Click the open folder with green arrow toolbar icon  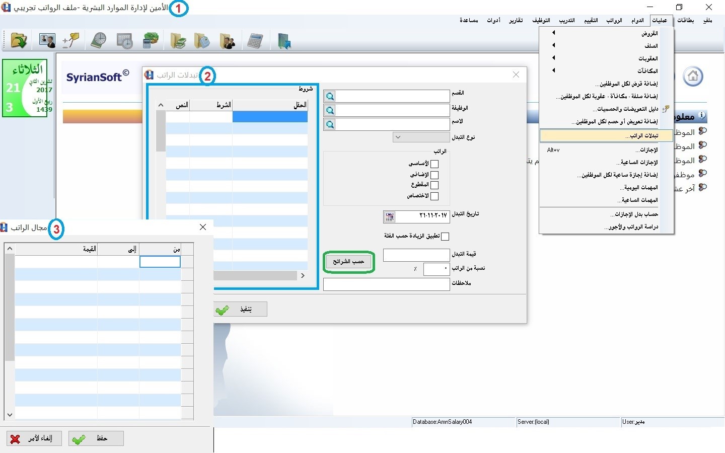coord(19,41)
